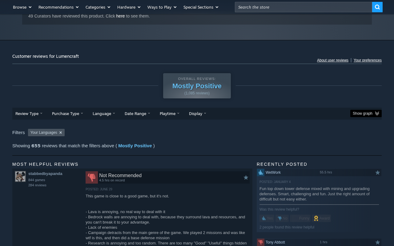Open the Hardware menu
The height and width of the screenshot is (246, 394).
129,7
